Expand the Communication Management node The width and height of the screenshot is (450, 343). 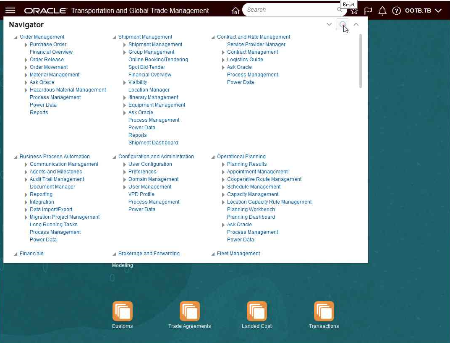[26, 165]
